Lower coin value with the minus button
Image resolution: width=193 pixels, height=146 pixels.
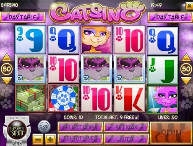(x=38, y=139)
